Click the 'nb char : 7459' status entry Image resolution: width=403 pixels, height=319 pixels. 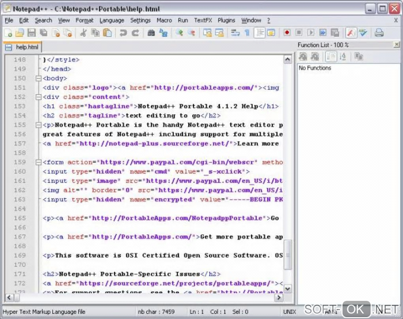pos(156,312)
